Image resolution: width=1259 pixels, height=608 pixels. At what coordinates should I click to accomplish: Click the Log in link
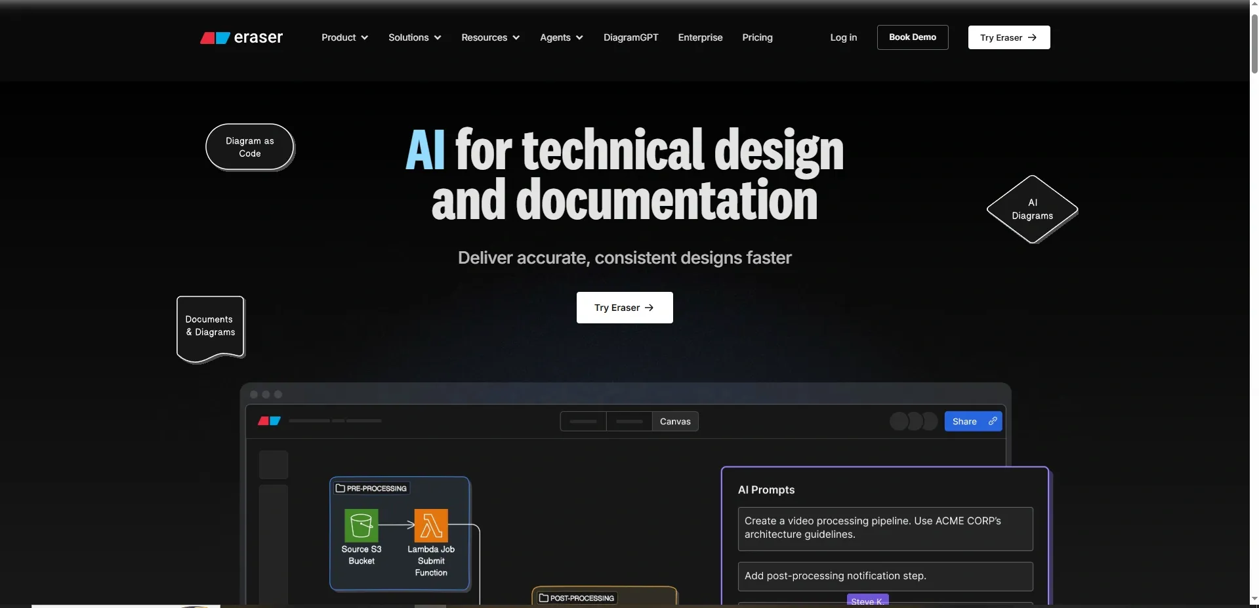(x=843, y=37)
